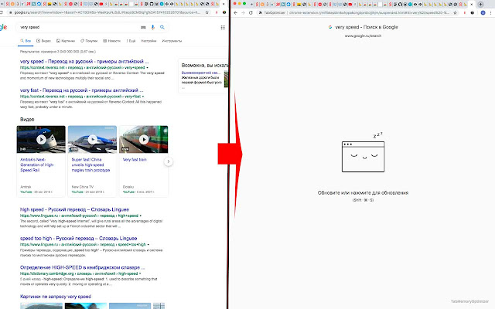Open 'Картинки по запросу very speed' link
This screenshot has height=309, width=495.
coord(56,297)
